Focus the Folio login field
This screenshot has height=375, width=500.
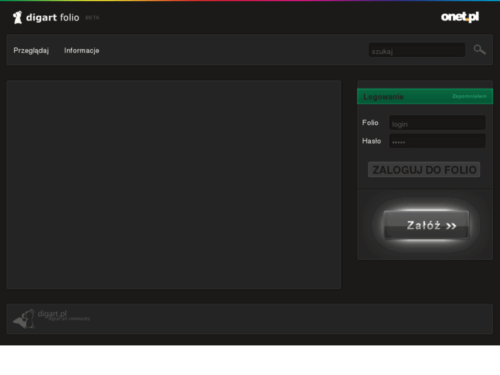tap(437, 122)
